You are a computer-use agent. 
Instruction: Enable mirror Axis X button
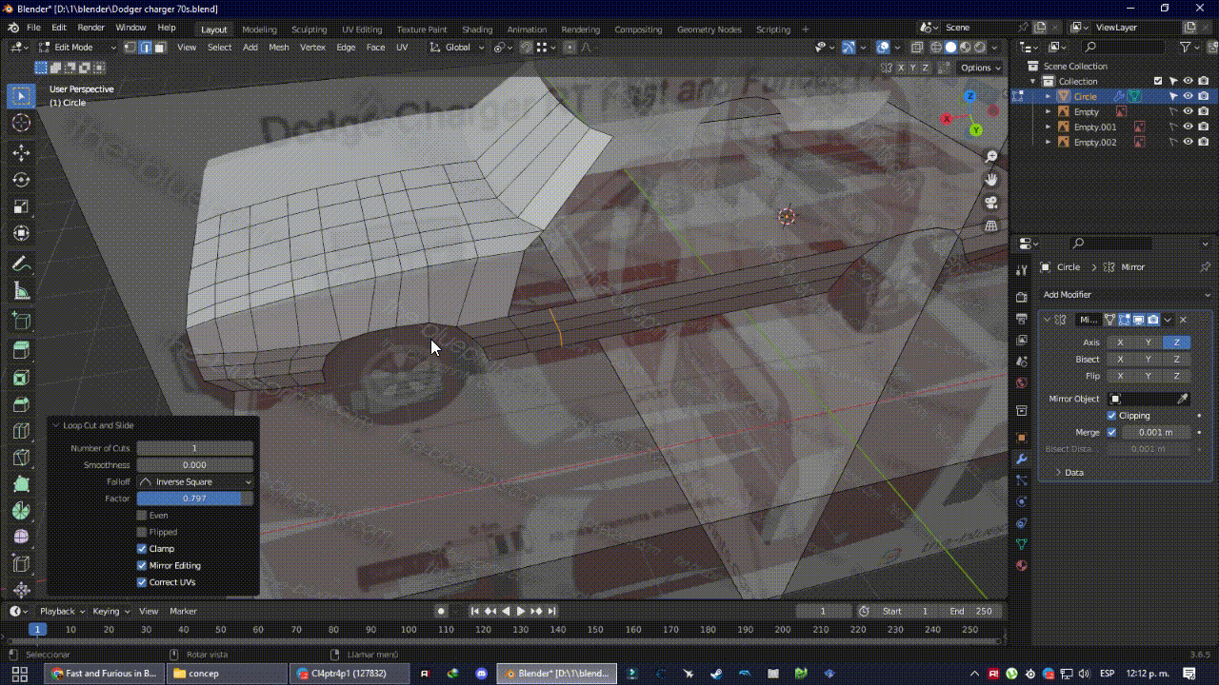[x=1120, y=342]
